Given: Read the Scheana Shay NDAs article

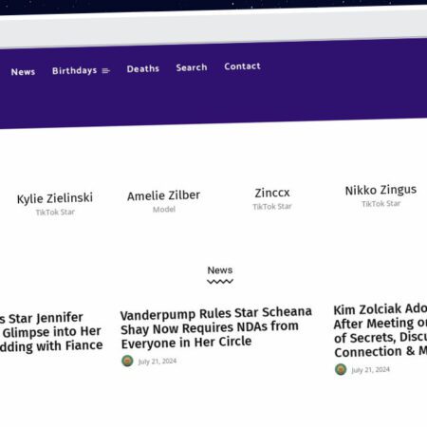Looking at the screenshot, I should click(x=216, y=327).
